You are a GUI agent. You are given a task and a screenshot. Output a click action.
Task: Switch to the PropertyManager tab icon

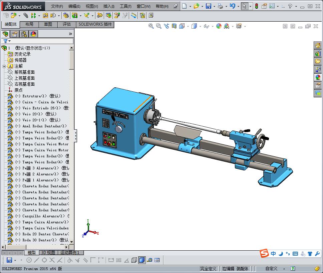pos(15,34)
